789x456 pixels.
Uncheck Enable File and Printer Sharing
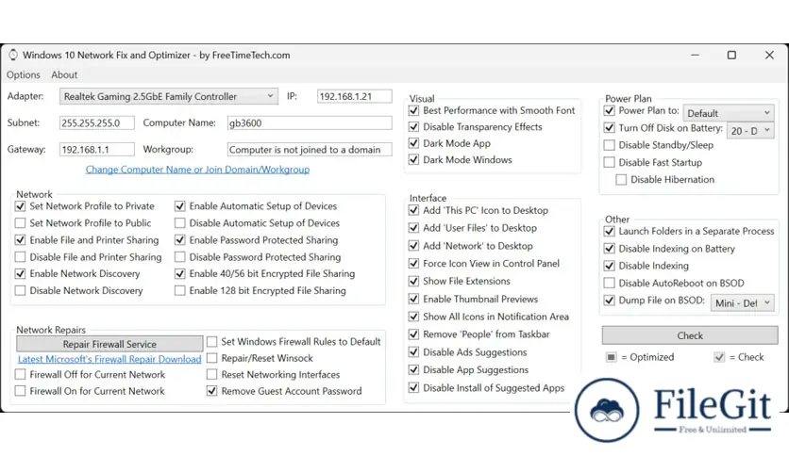click(20, 240)
